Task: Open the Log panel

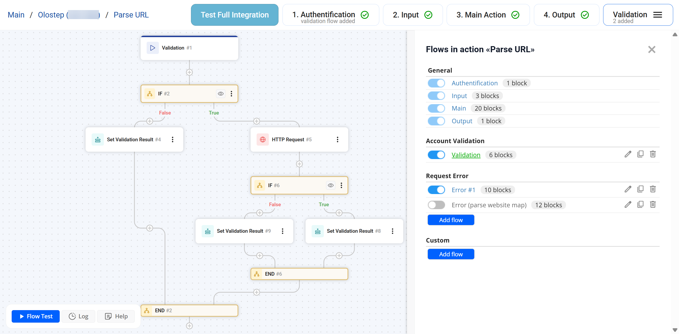Action: [78, 316]
